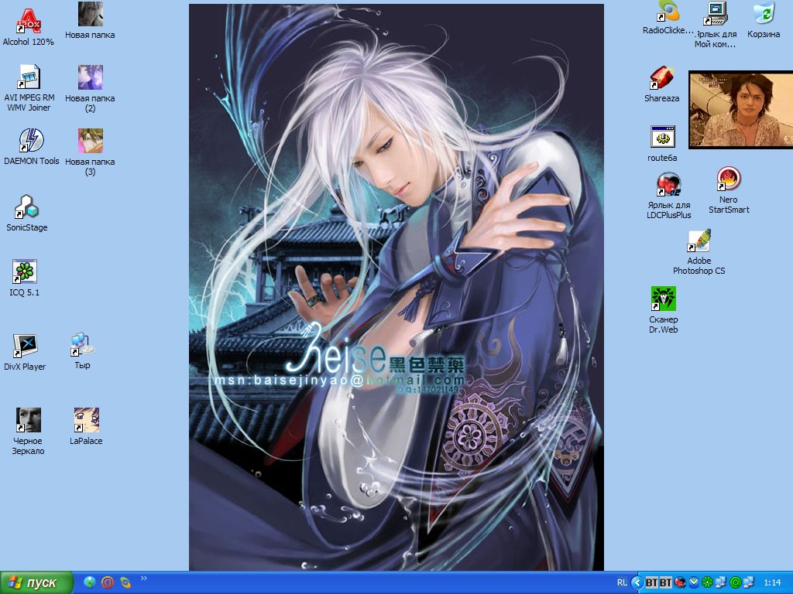Select the Новая папка (3) folder
Screen dimensions: 793x594
[x=90, y=152]
